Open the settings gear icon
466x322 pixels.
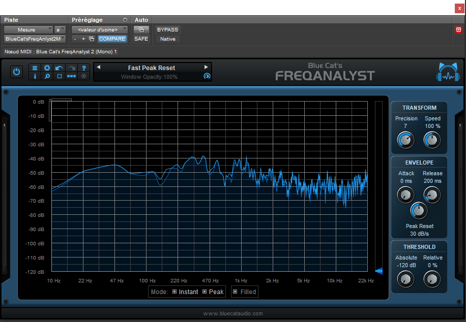pyautogui.click(x=47, y=68)
